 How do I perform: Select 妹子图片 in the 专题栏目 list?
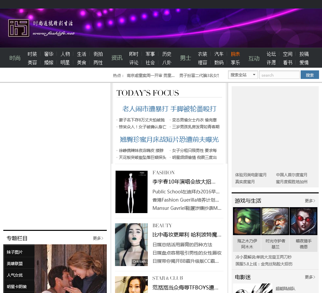click(x=15, y=252)
